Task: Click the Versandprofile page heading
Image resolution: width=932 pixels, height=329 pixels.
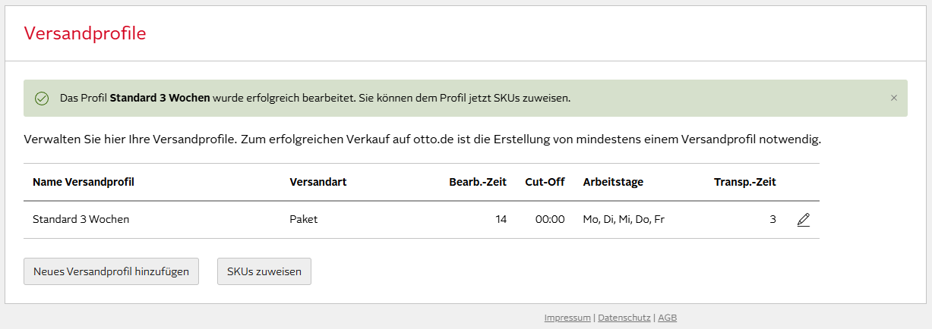Action: [85, 33]
